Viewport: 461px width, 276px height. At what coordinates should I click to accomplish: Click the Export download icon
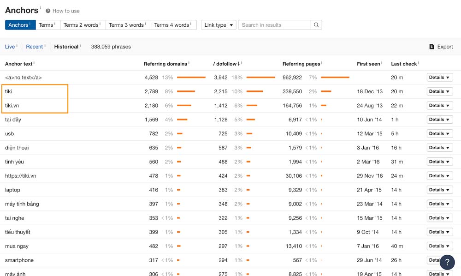[431, 47]
